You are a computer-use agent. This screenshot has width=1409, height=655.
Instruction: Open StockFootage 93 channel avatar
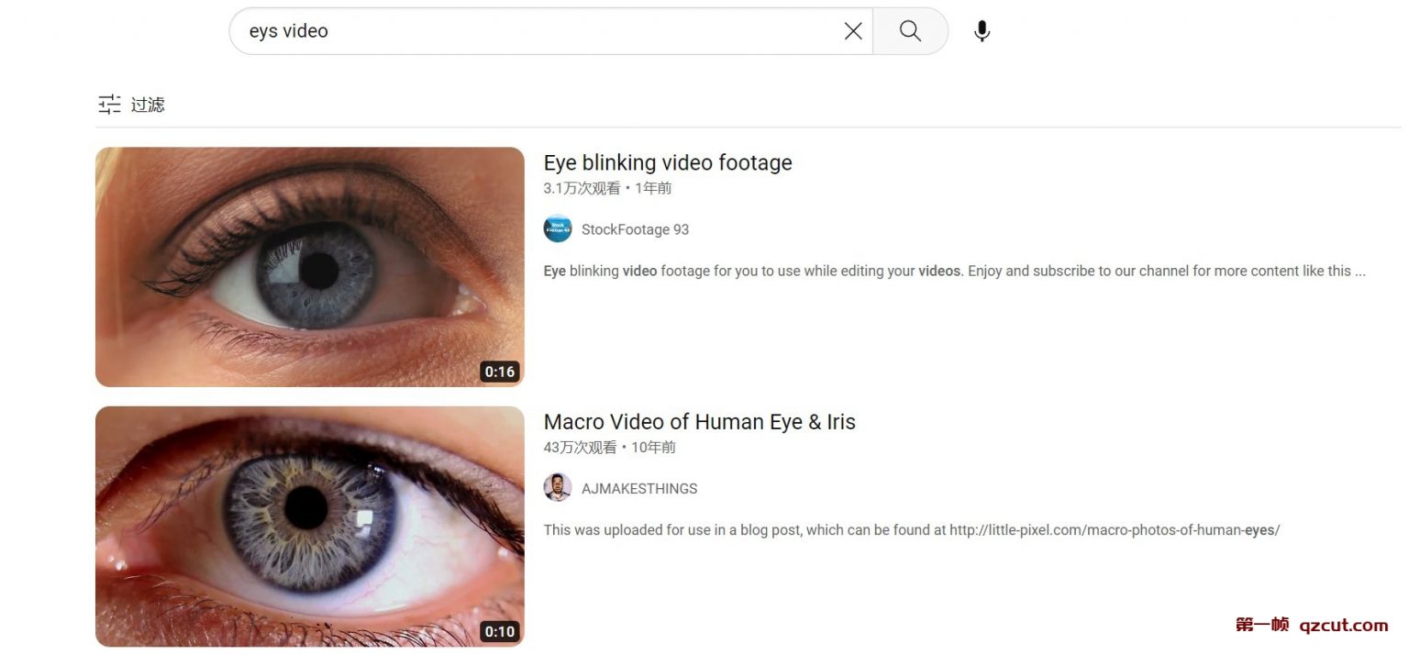pyautogui.click(x=558, y=228)
